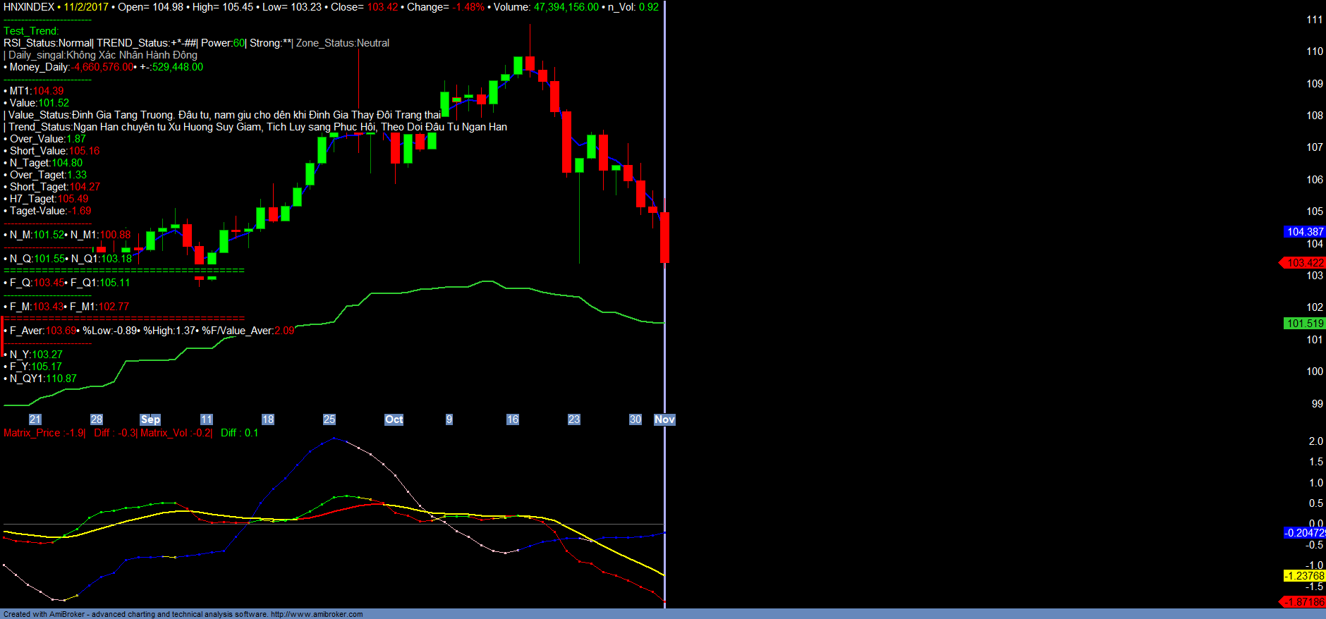
Task: Click the HNXINDEX symbol title
Action: click(29, 7)
